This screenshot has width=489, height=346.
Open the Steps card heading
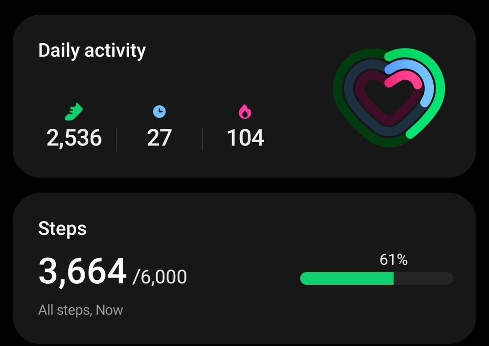click(x=62, y=228)
